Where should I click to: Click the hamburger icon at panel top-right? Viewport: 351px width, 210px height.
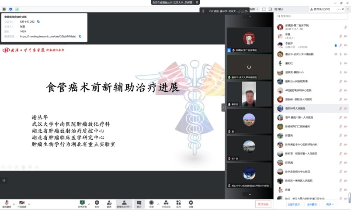[x=348, y=9]
